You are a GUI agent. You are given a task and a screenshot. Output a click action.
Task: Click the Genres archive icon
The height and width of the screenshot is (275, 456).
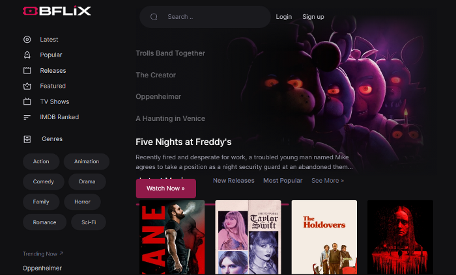pyautogui.click(x=27, y=139)
